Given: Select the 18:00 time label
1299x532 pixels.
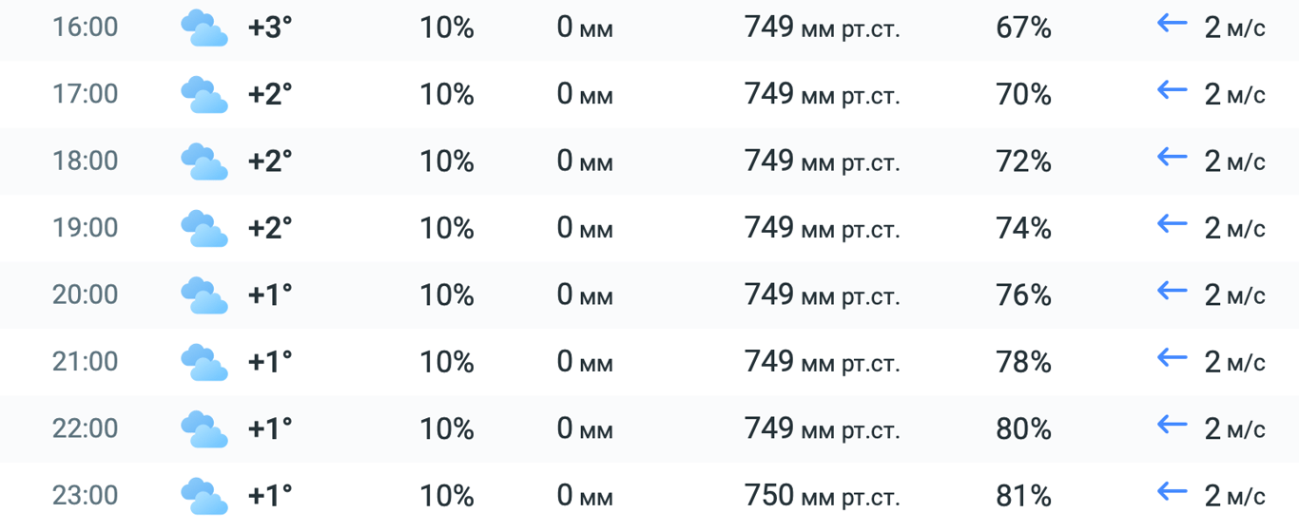Looking at the screenshot, I should pyautogui.click(x=85, y=161).
